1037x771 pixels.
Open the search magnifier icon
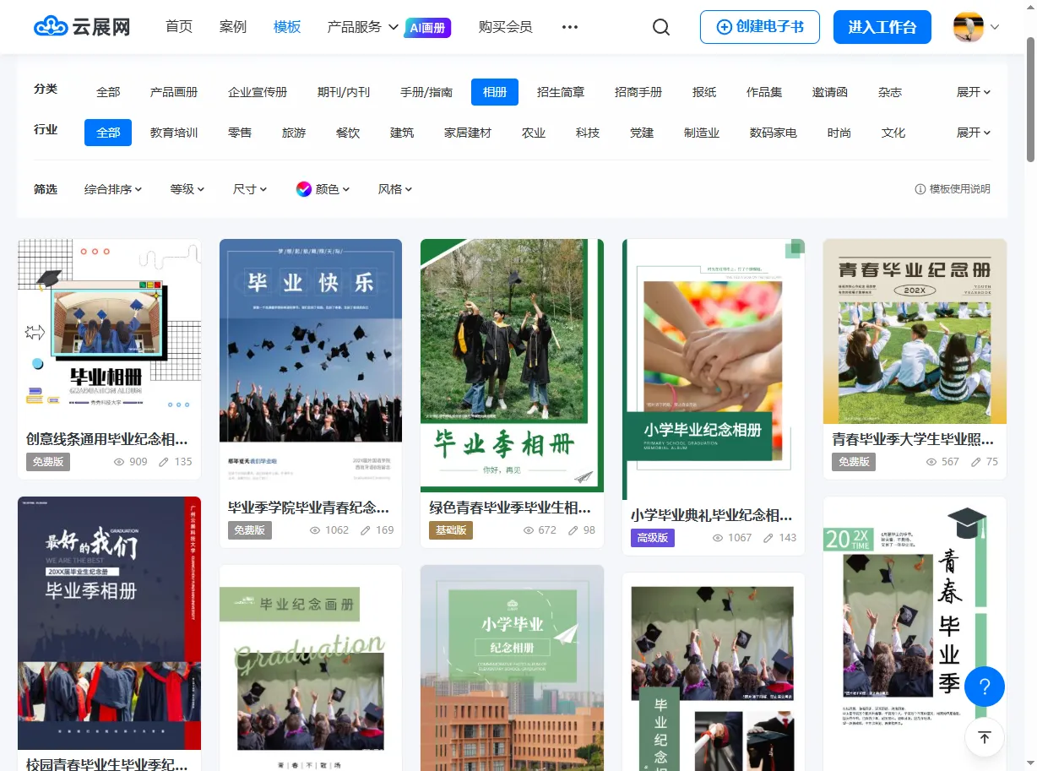(660, 27)
